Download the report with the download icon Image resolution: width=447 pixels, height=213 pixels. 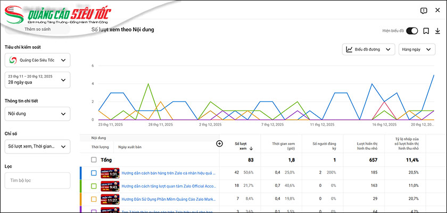point(437,31)
